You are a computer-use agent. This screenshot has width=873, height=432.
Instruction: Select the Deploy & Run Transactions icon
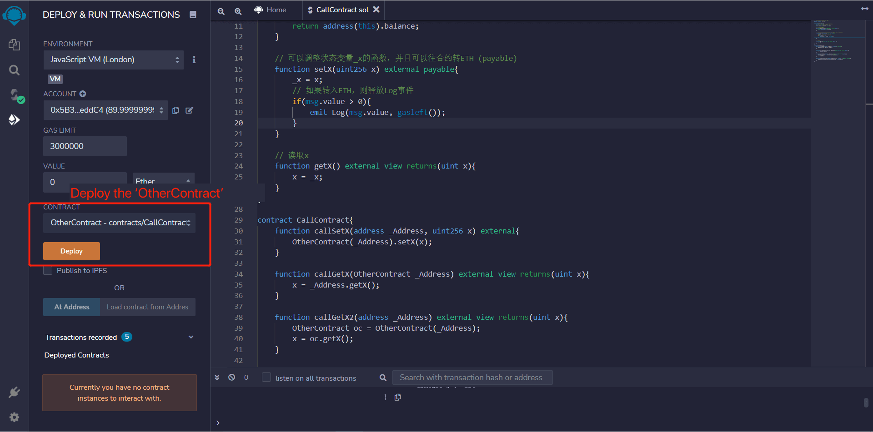click(x=14, y=119)
